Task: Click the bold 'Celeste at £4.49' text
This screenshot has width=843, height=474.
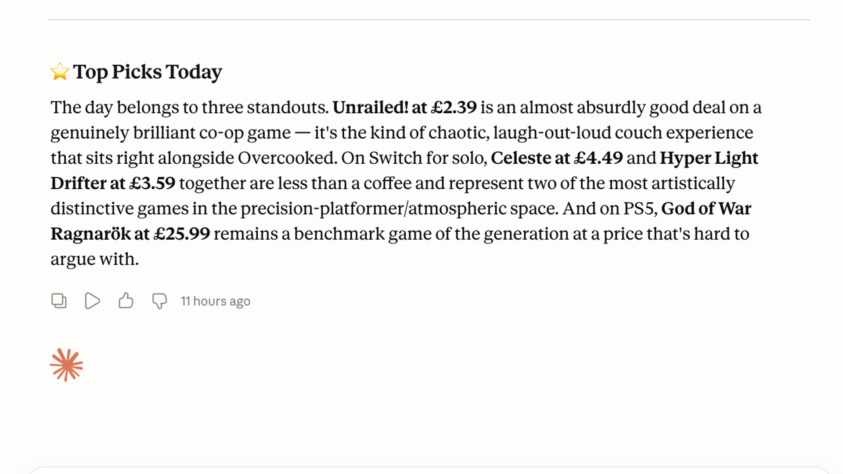Action: click(x=557, y=158)
